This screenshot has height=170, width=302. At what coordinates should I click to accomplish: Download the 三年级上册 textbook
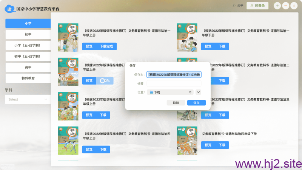103,115
